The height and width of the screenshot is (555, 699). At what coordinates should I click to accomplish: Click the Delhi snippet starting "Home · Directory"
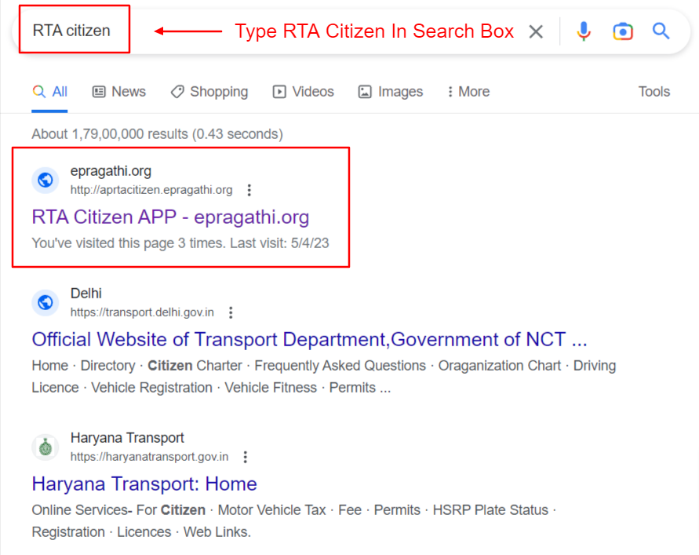tap(324, 377)
